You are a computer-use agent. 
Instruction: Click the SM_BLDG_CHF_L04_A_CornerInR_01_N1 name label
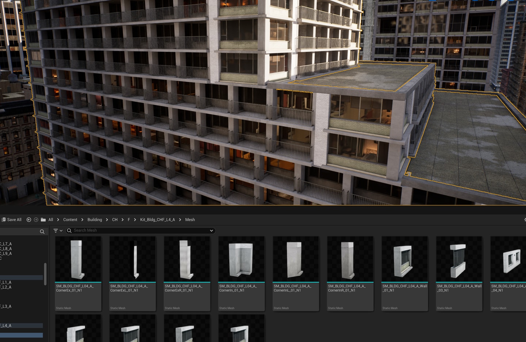(x=347, y=288)
